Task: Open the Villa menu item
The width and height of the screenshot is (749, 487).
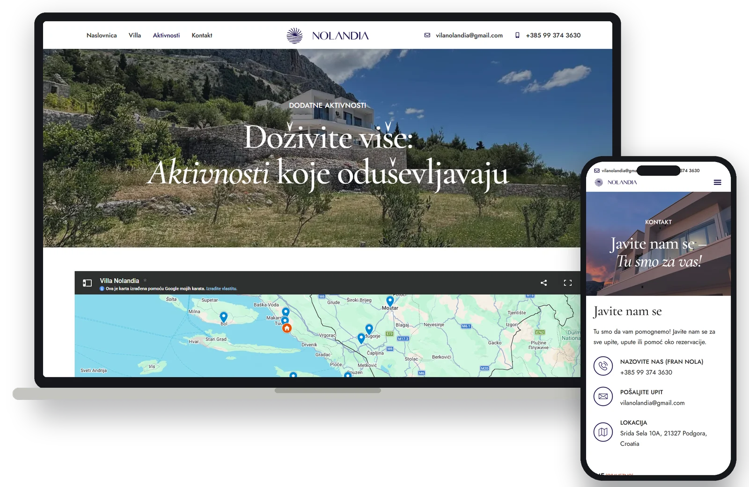Action: click(135, 35)
